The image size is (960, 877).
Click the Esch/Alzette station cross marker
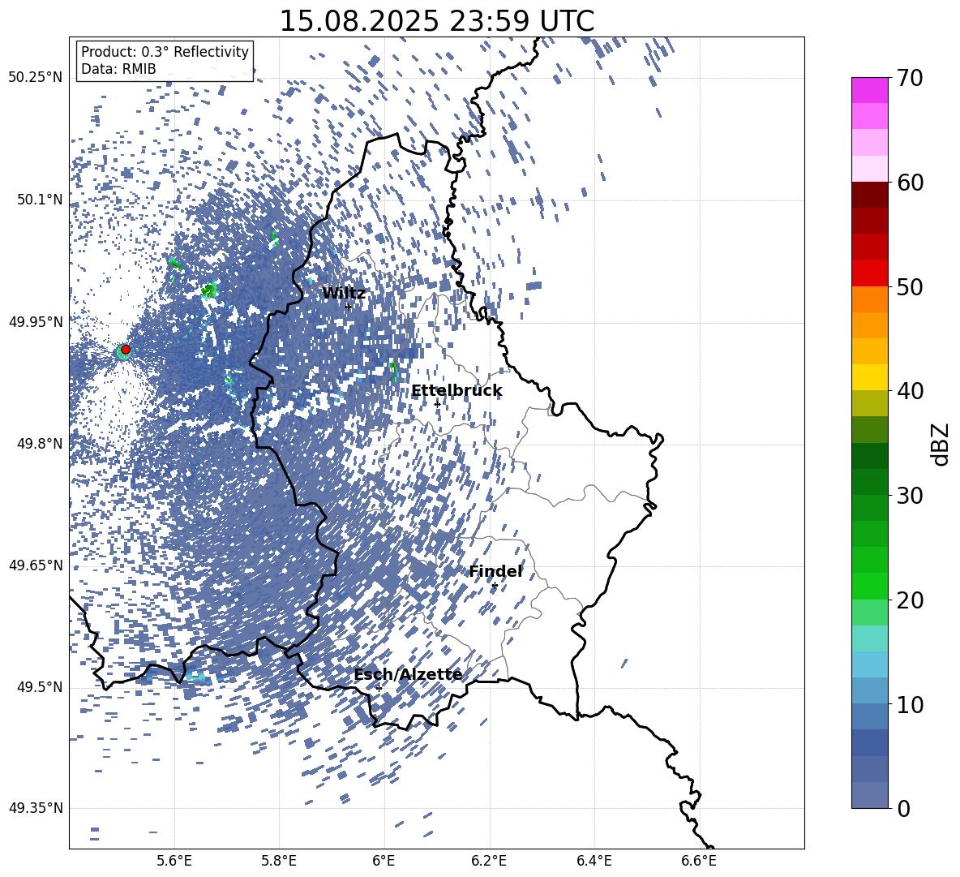tap(379, 688)
